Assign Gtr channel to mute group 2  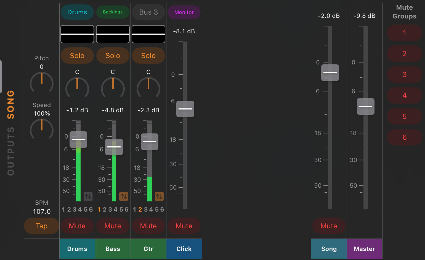pos(140,209)
